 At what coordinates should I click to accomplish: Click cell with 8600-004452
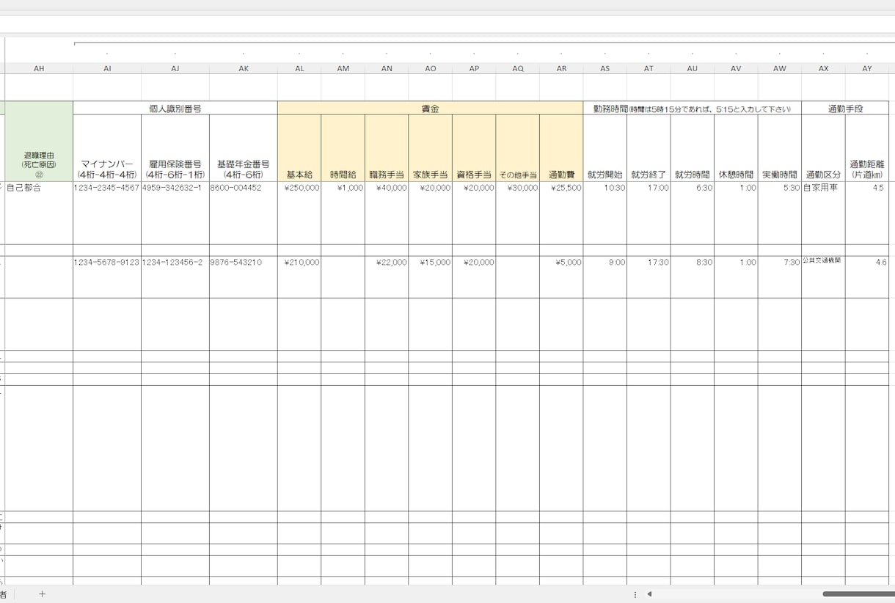tap(244, 213)
